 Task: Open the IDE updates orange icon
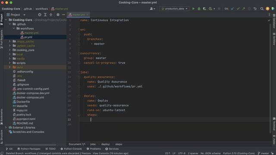(x=267, y=9)
